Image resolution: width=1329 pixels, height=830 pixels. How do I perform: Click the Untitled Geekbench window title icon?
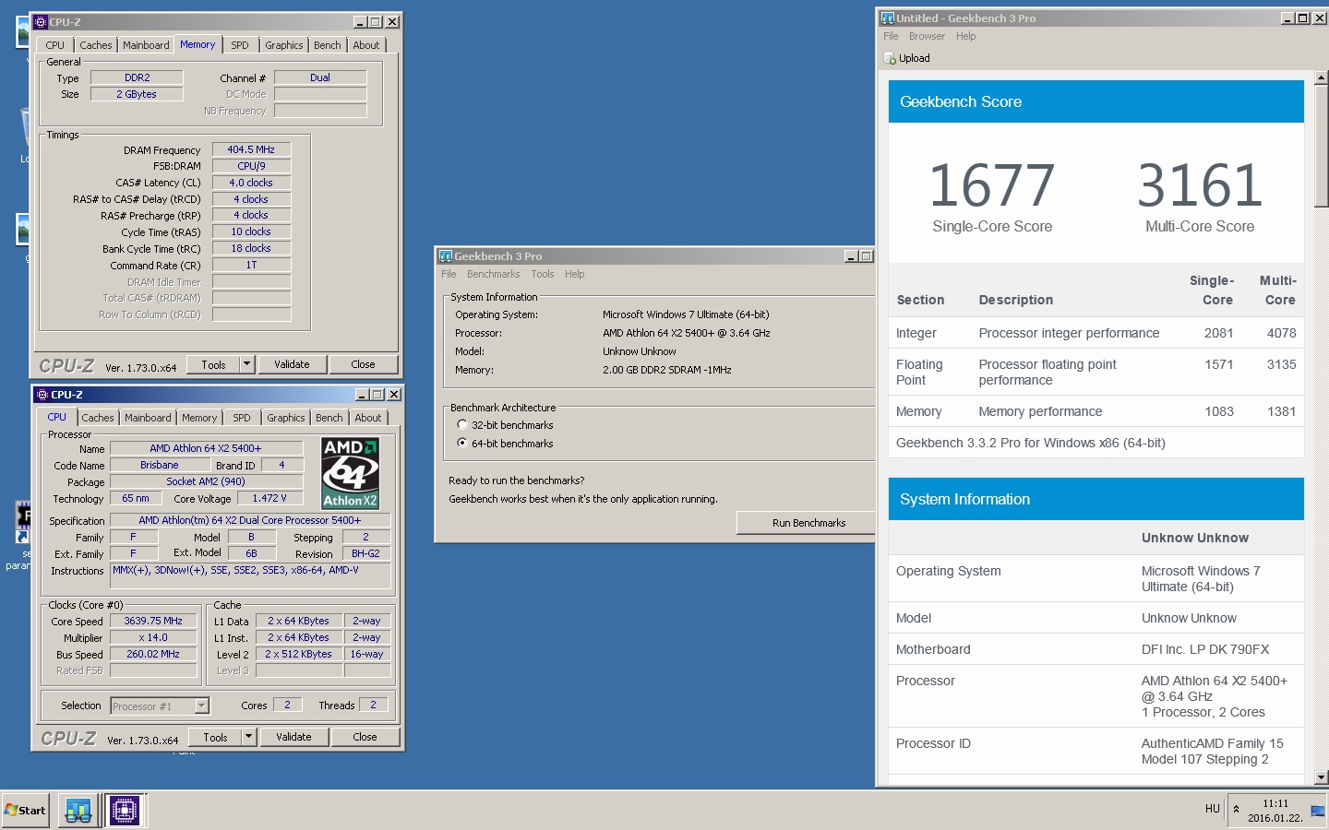pyautogui.click(x=888, y=18)
